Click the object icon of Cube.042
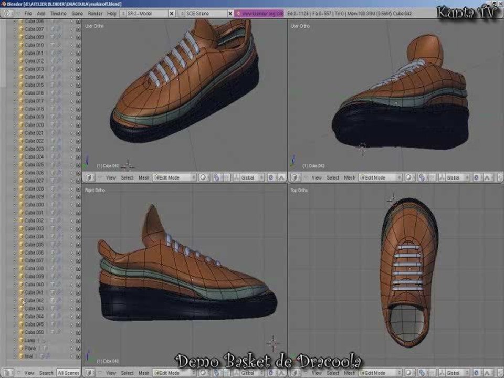This screenshot has height=378, width=504. point(21,300)
